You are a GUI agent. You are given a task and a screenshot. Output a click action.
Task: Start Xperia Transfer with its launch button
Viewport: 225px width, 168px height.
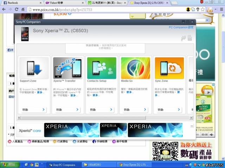(68, 110)
